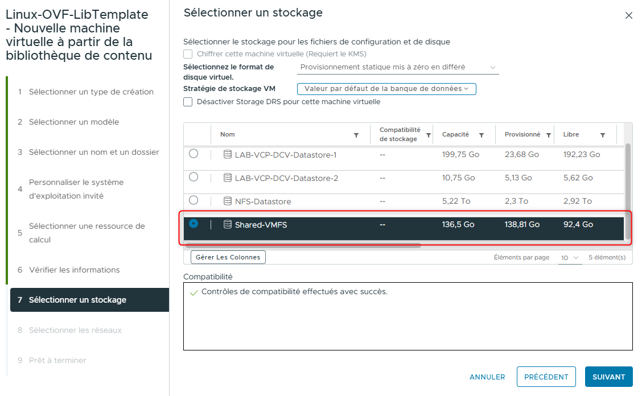Open the filter on the Libre column

tap(604, 134)
